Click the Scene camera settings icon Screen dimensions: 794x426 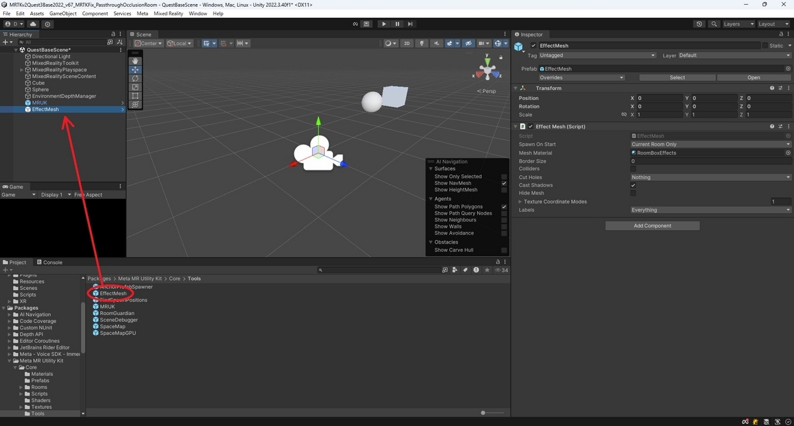click(x=484, y=44)
